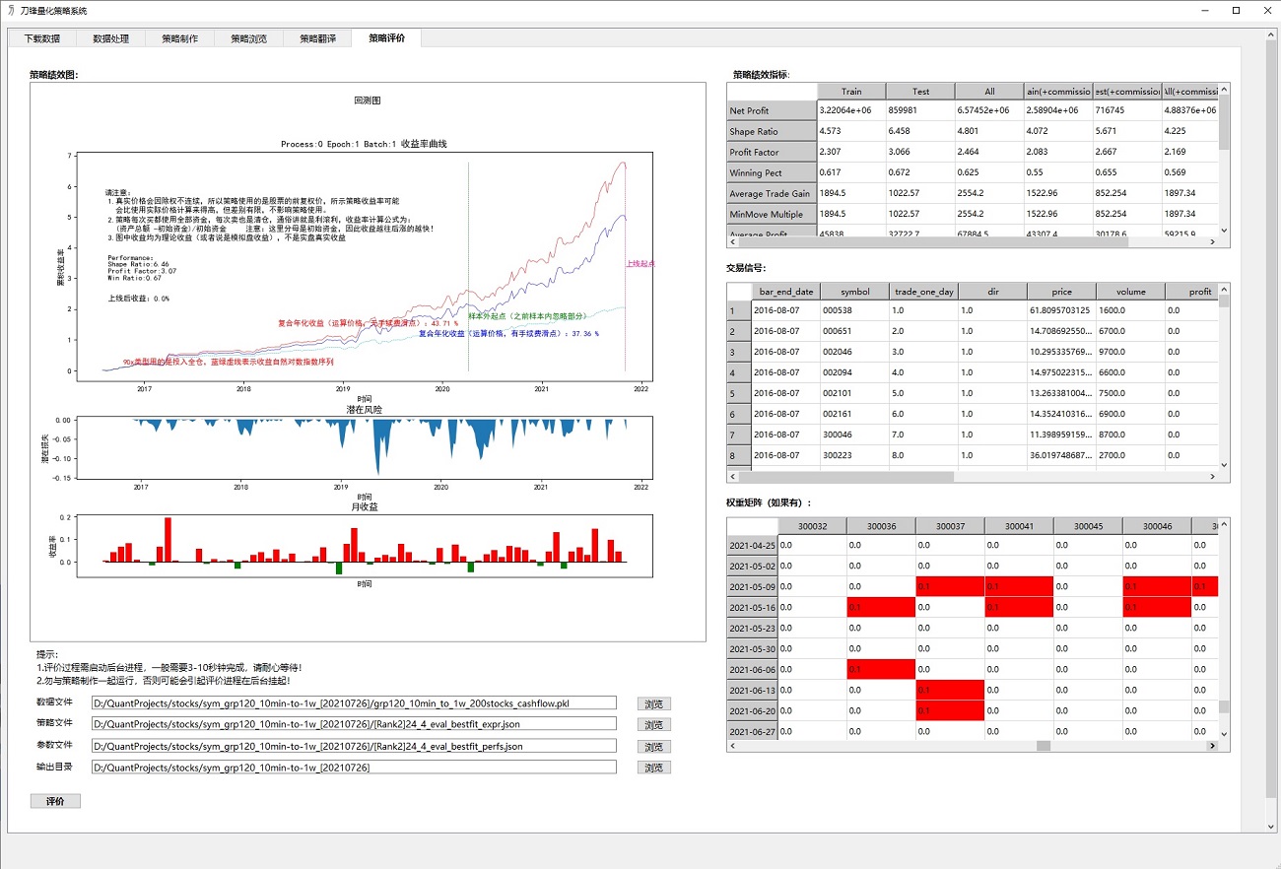Click the app icon in title bar

(x=10, y=10)
